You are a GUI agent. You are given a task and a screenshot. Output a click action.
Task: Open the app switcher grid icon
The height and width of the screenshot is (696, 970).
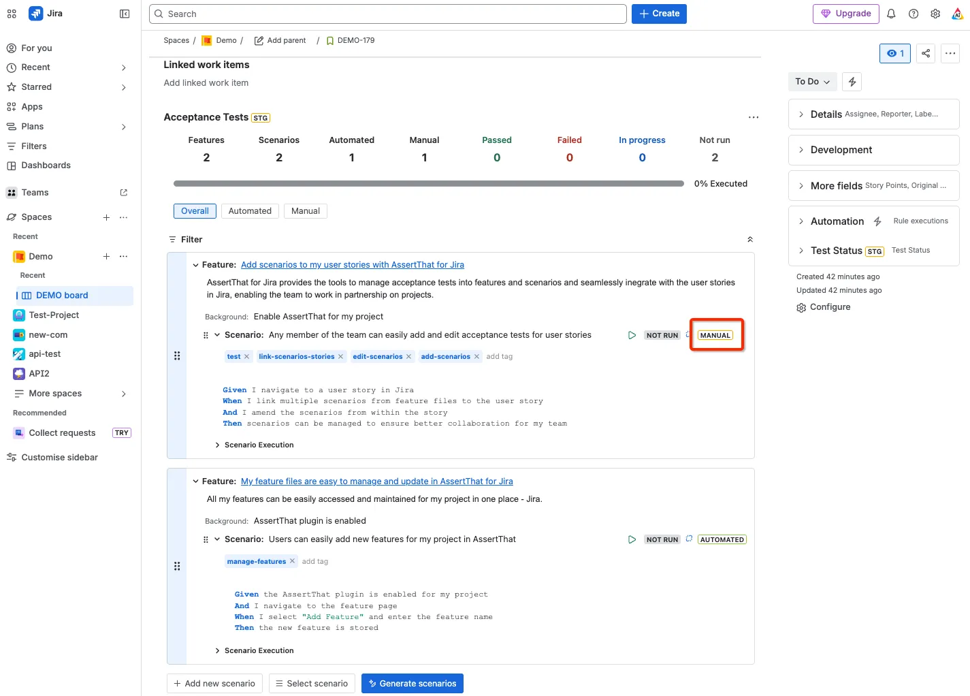tap(12, 14)
